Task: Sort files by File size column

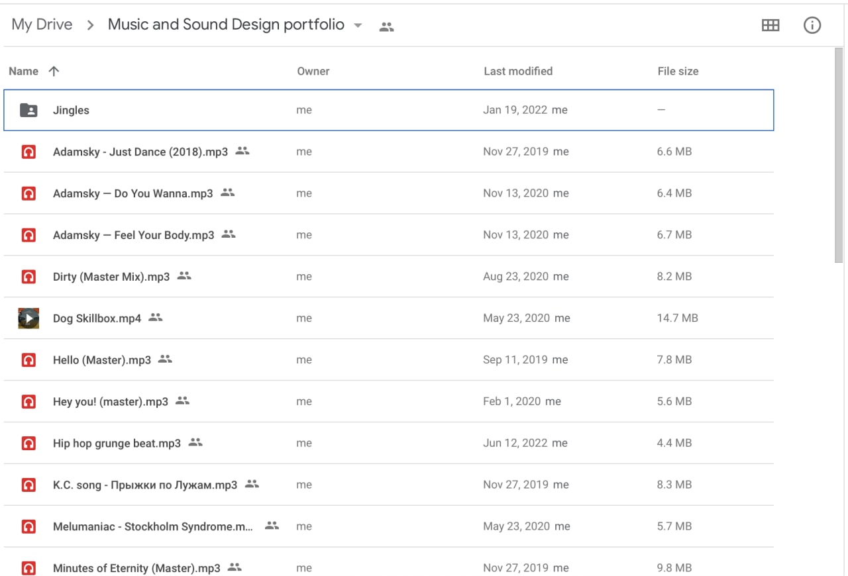Action: coord(677,72)
